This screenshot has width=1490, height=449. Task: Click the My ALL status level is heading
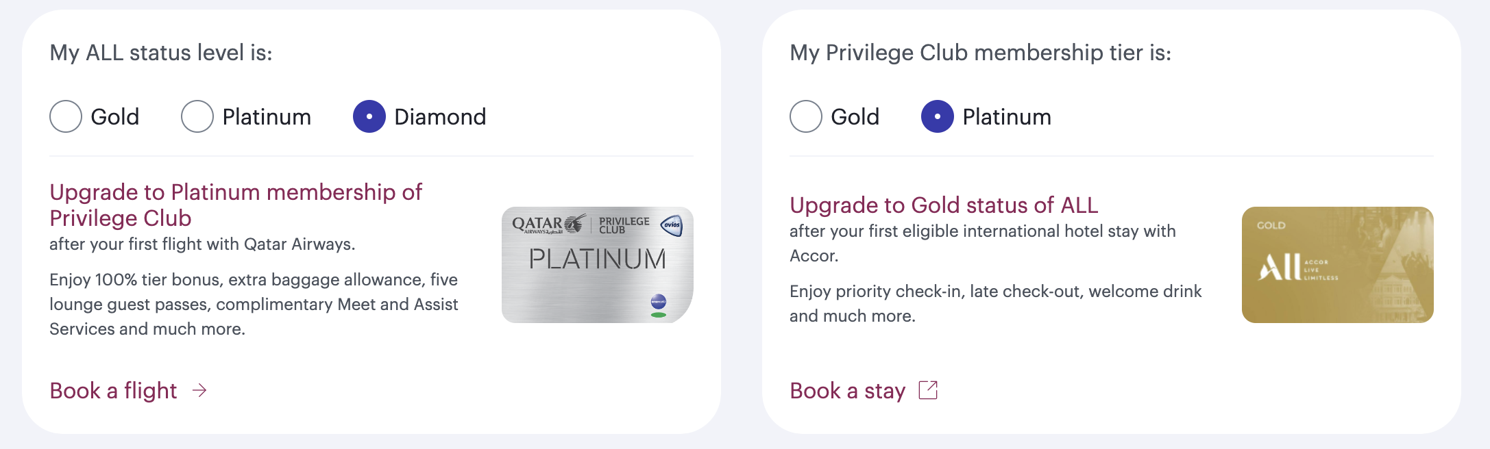[161, 53]
